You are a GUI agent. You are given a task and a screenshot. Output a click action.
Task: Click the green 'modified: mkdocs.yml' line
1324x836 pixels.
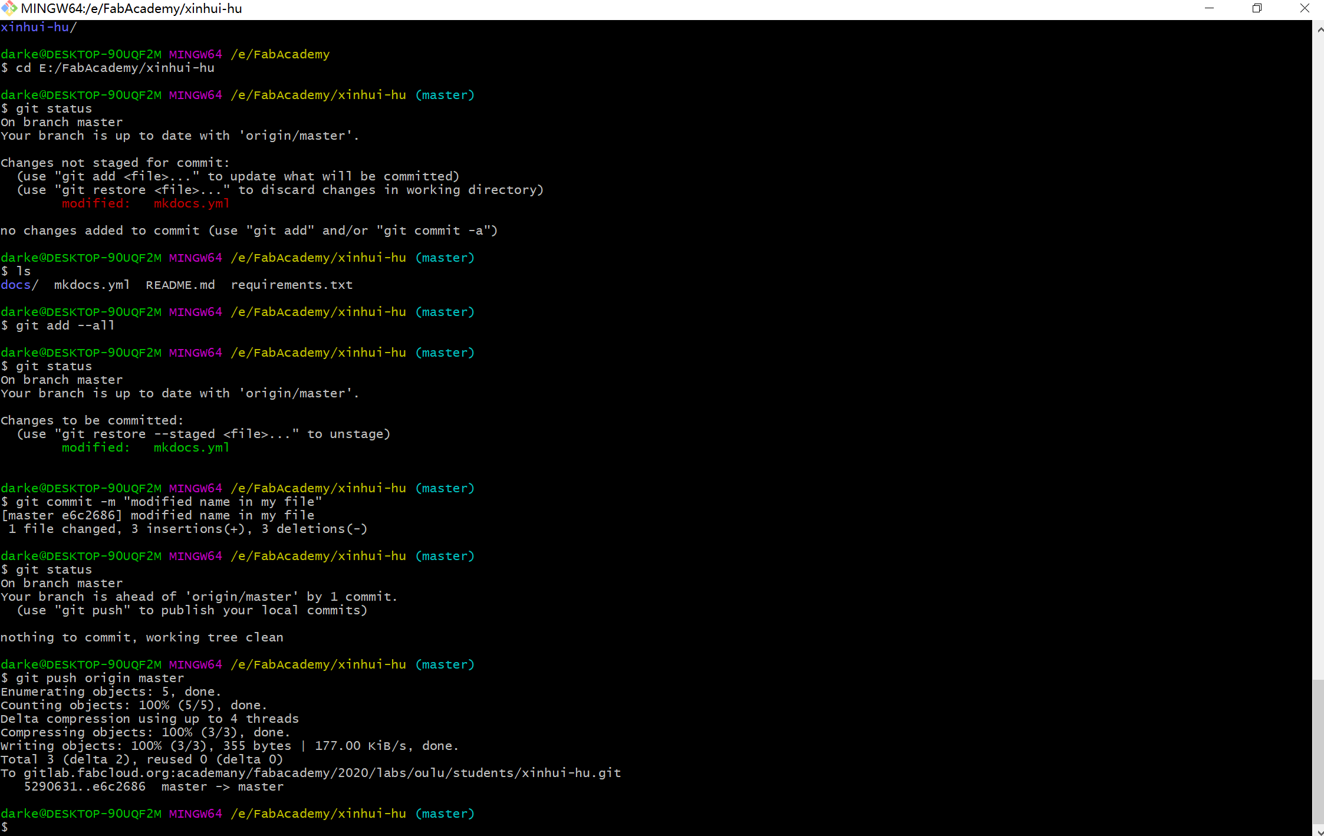146,447
